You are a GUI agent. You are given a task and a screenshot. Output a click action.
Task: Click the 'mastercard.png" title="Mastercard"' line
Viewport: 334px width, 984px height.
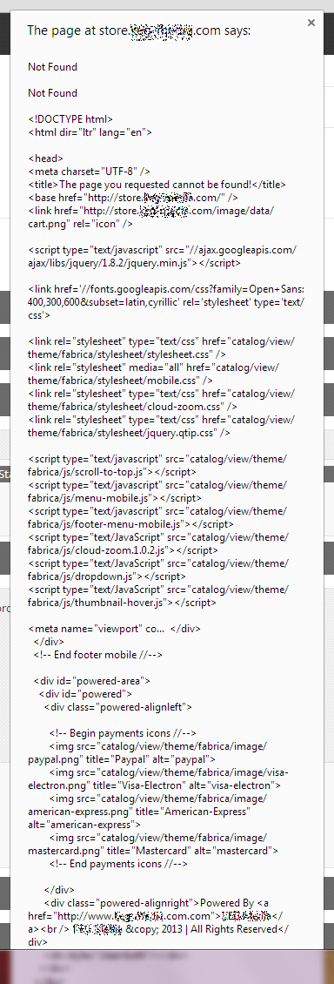pyautogui.click(x=153, y=850)
